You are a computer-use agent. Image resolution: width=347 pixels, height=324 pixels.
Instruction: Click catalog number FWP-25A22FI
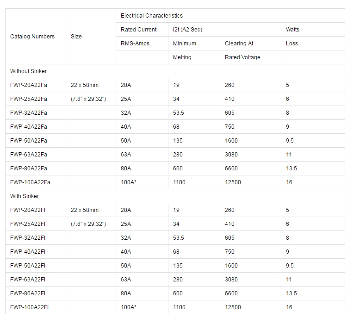[x=28, y=224]
